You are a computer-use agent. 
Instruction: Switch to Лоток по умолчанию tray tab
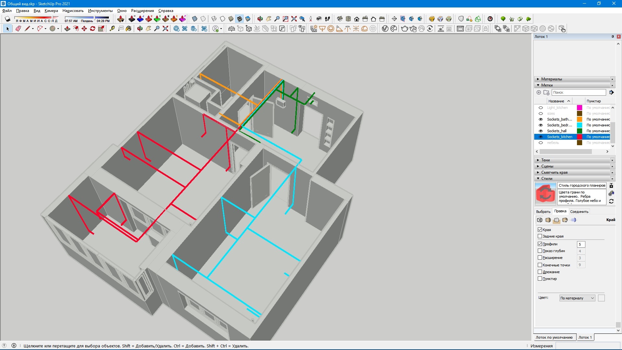[554, 337]
